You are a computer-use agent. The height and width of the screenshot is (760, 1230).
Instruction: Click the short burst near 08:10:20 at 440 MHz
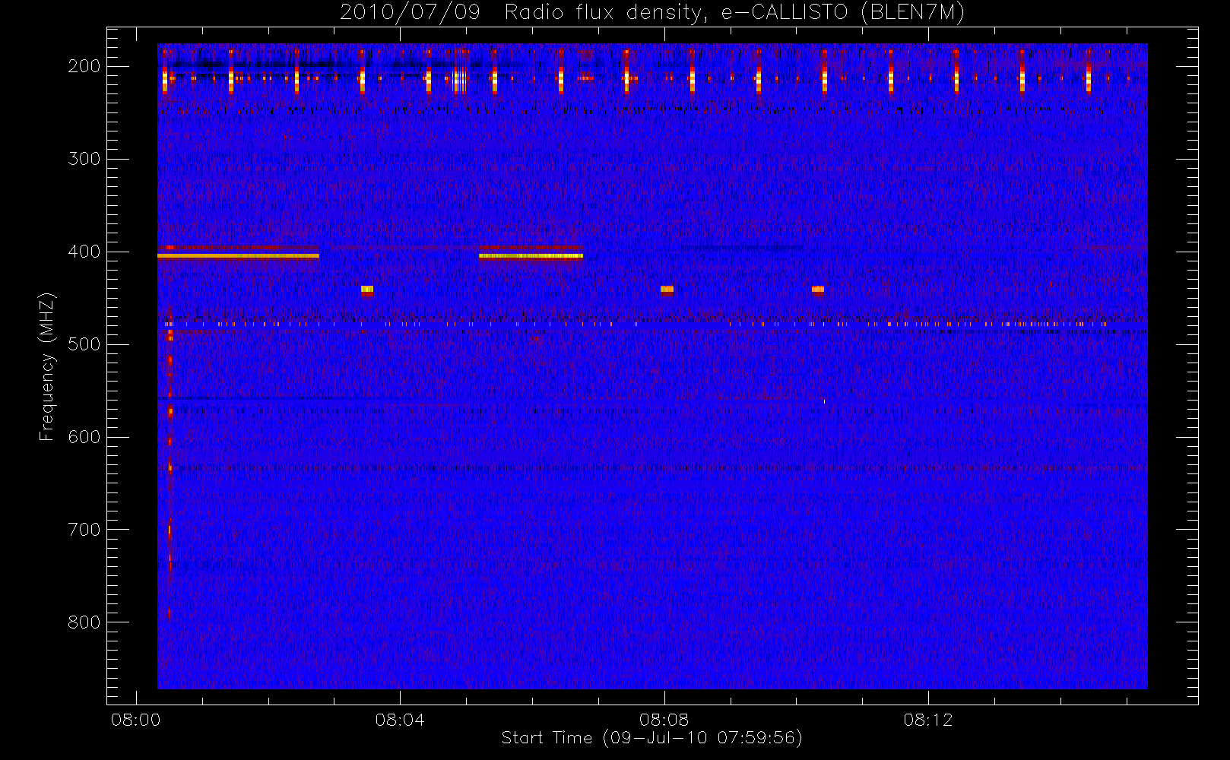pyautogui.click(x=818, y=290)
